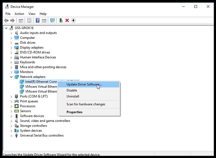Collapse the Network adapters chevron
The height and width of the screenshot is (158, 216).
point(11,77)
